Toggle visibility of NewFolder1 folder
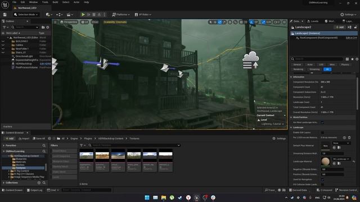Image resolution: width=360 pixels, height=202 pixels. (x=3, y=49)
